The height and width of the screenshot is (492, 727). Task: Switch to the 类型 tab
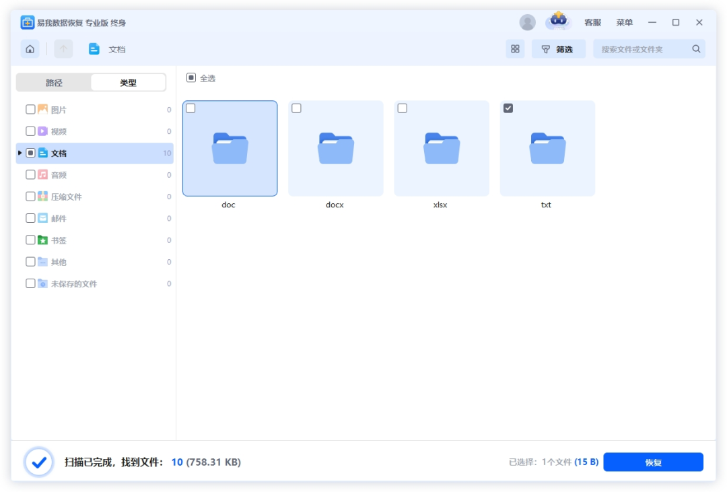click(x=128, y=81)
